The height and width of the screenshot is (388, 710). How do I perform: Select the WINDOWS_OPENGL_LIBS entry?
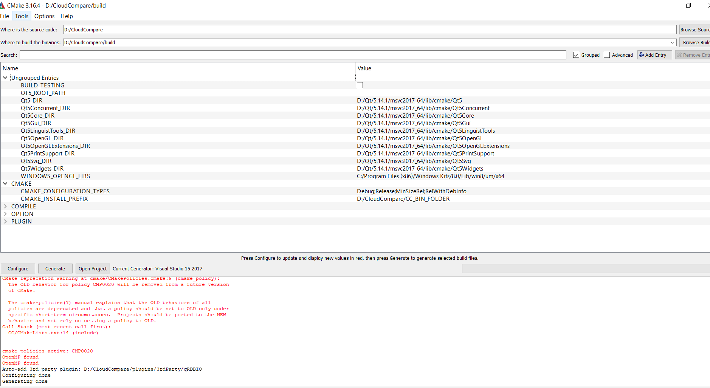56,176
